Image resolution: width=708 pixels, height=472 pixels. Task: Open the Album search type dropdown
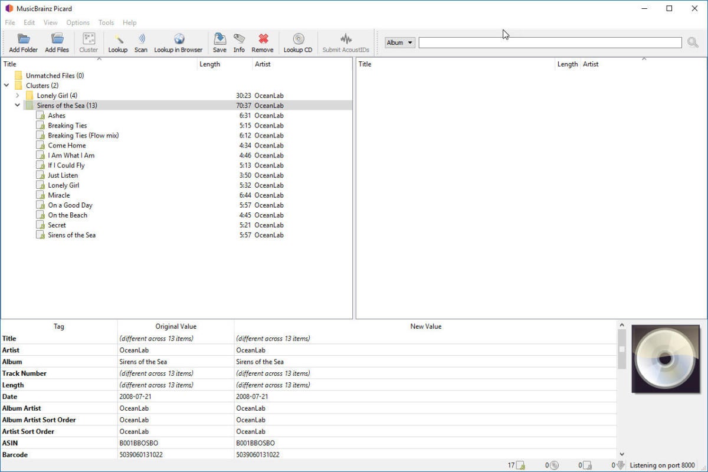tap(400, 42)
